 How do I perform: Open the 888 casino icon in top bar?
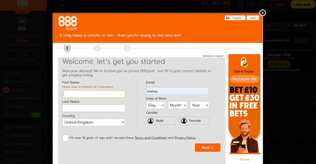click(x=205, y=4)
